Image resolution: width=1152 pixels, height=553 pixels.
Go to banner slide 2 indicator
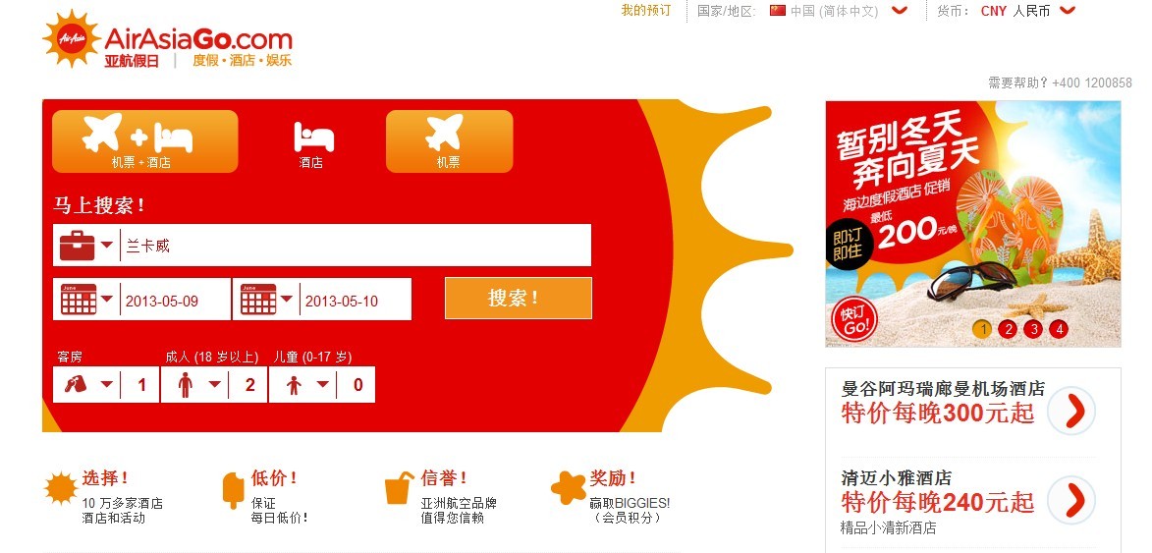click(x=1008, y=329)
